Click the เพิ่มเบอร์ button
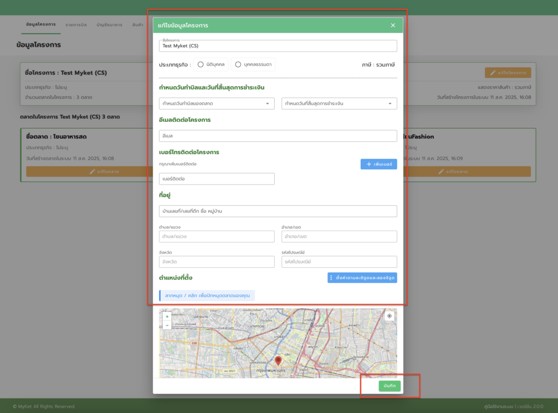This screenshot has width=558, height=413. [379, 164]
